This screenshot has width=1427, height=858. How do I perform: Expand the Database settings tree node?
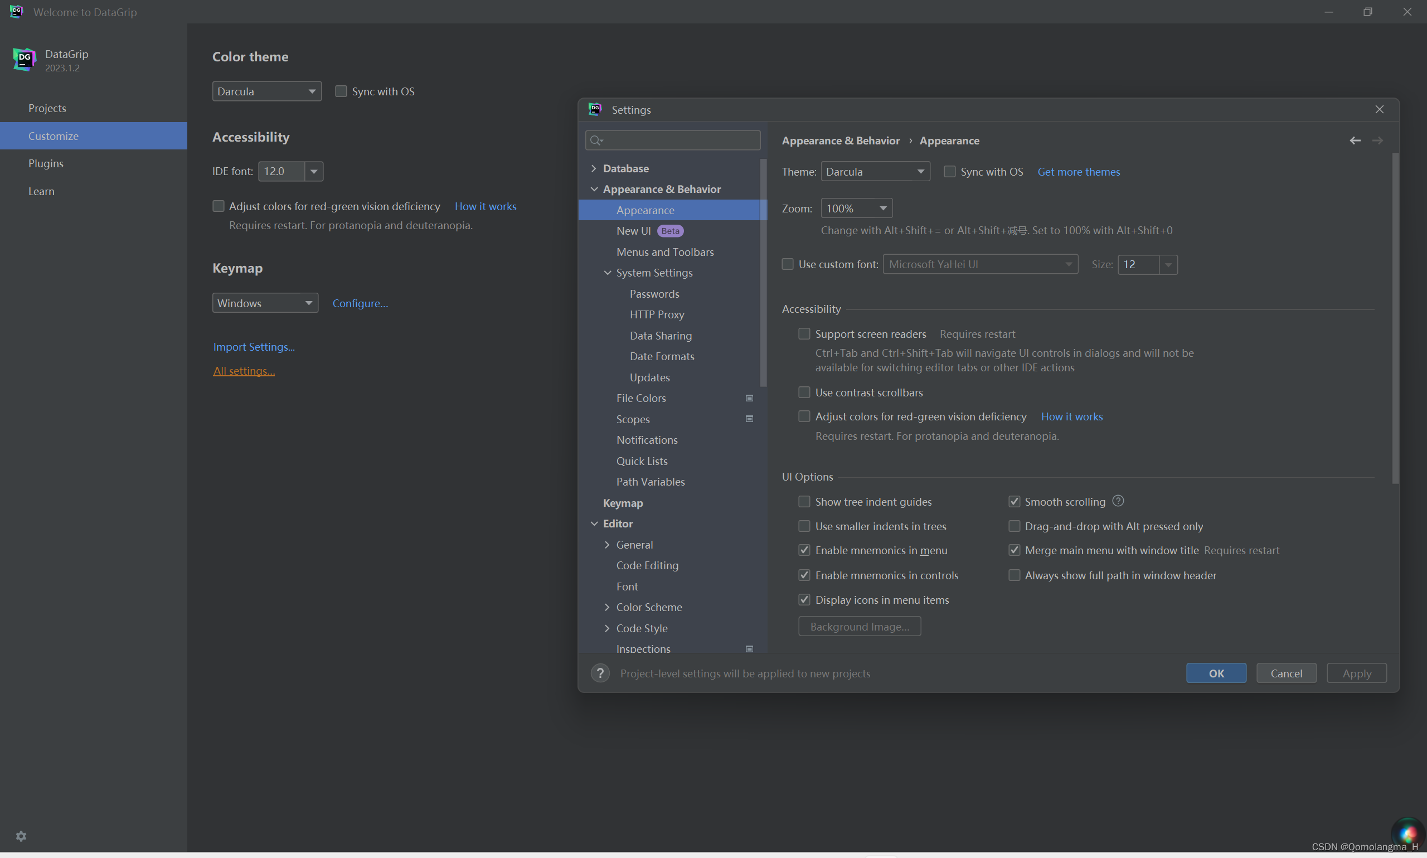[594, 168]
